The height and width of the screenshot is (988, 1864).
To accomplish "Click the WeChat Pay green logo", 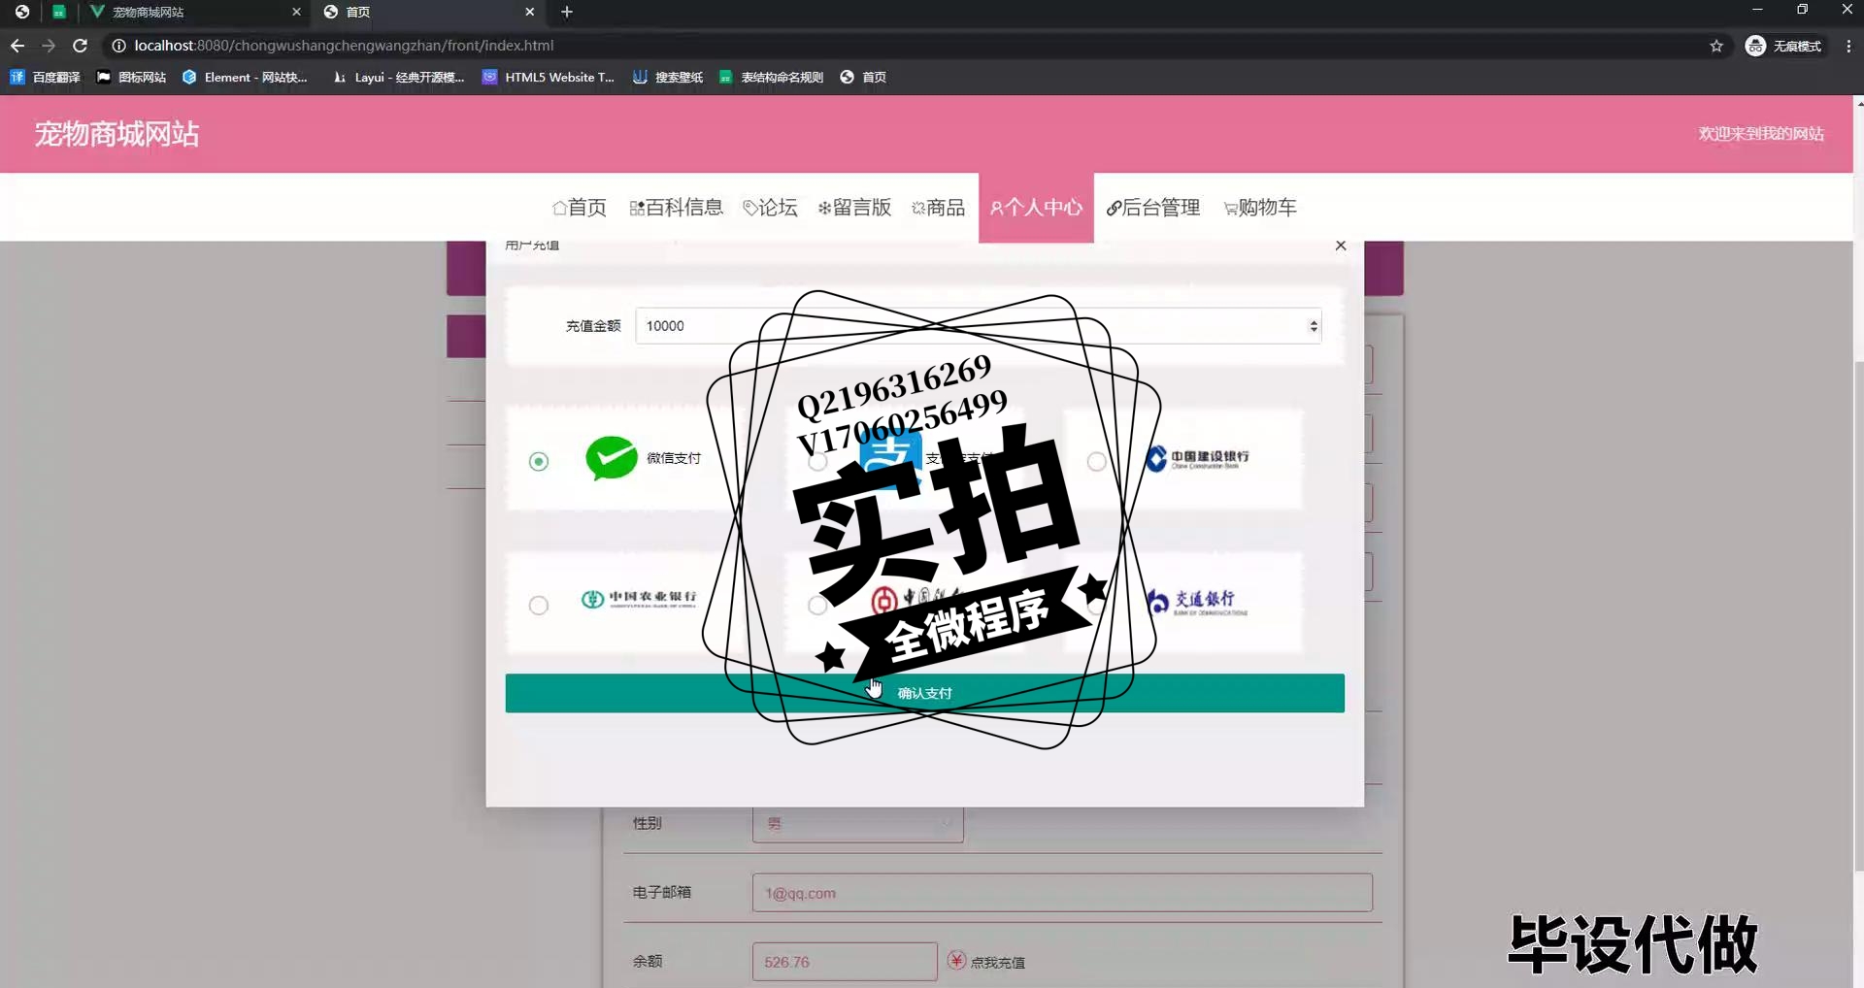I will click(x=612, y=458).
